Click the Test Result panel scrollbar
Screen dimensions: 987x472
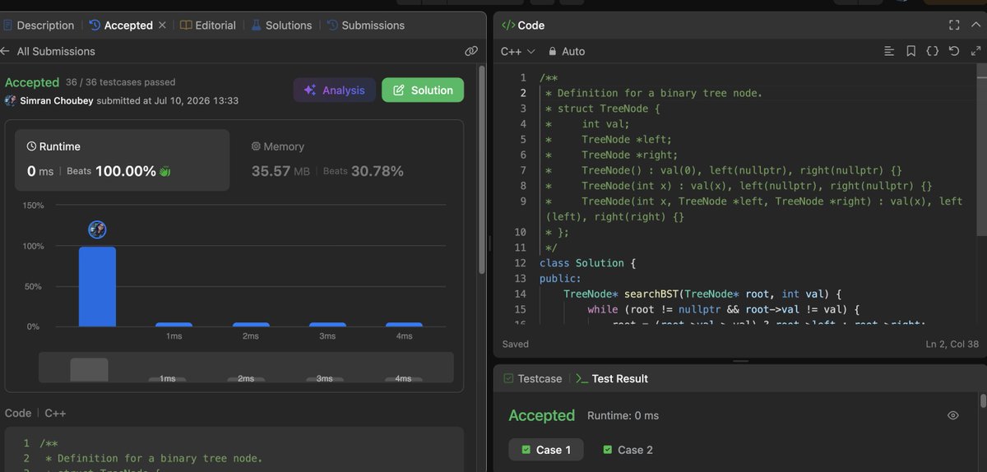983,401
